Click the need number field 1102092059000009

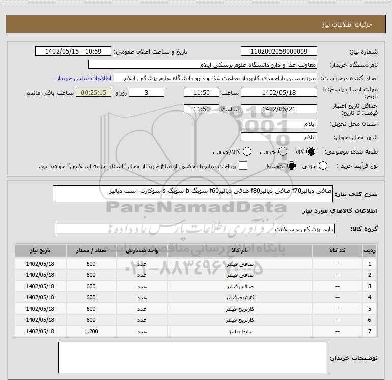279,51
